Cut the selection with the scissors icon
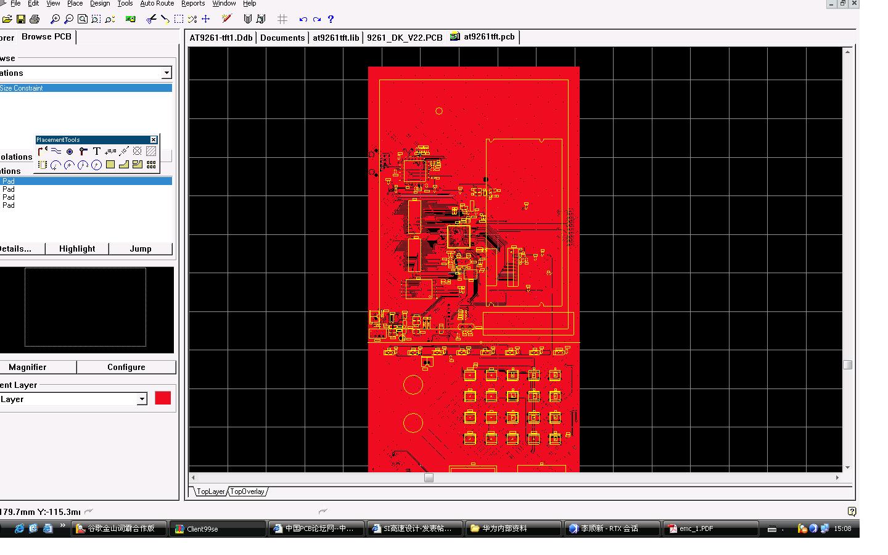888x555 pixels. coord(151,19)
